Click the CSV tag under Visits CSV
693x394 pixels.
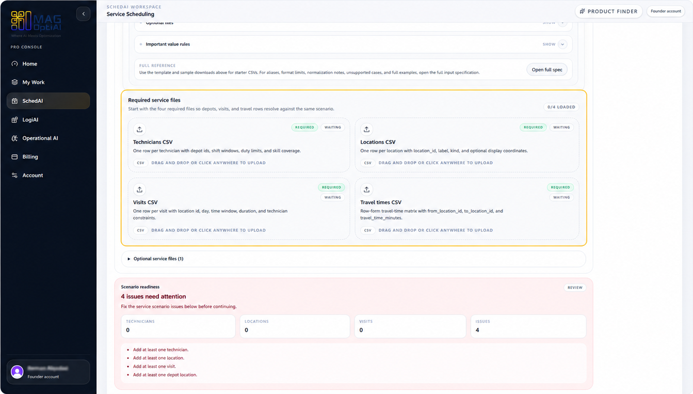140,230
